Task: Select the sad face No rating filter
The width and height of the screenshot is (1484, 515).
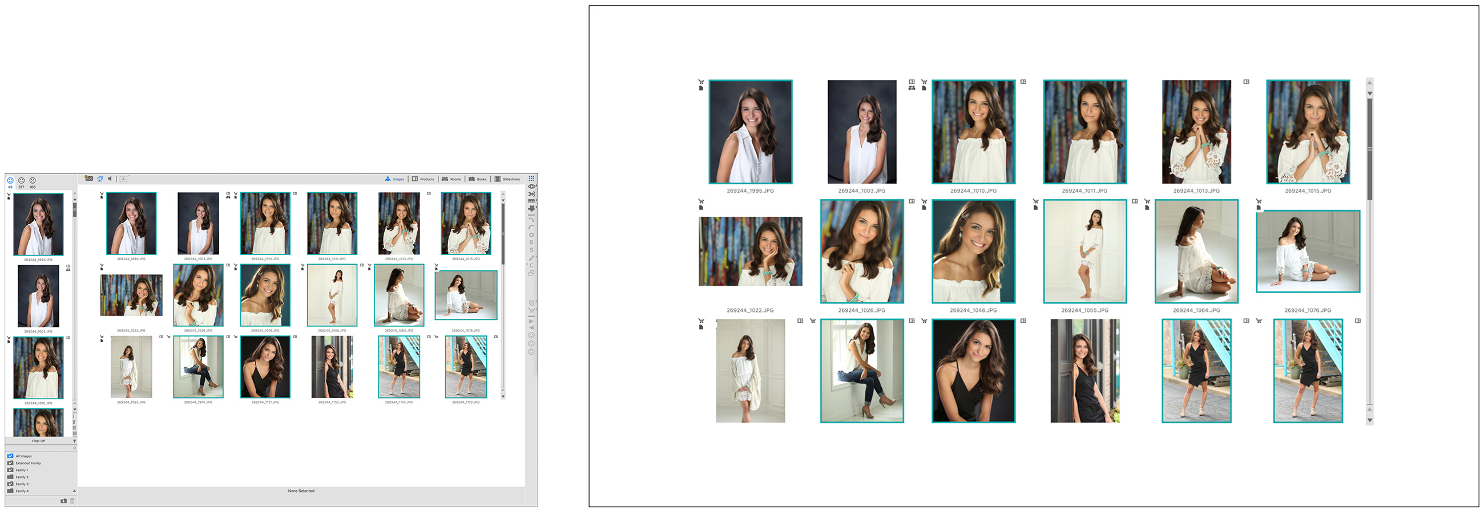Action: (33, 181)
